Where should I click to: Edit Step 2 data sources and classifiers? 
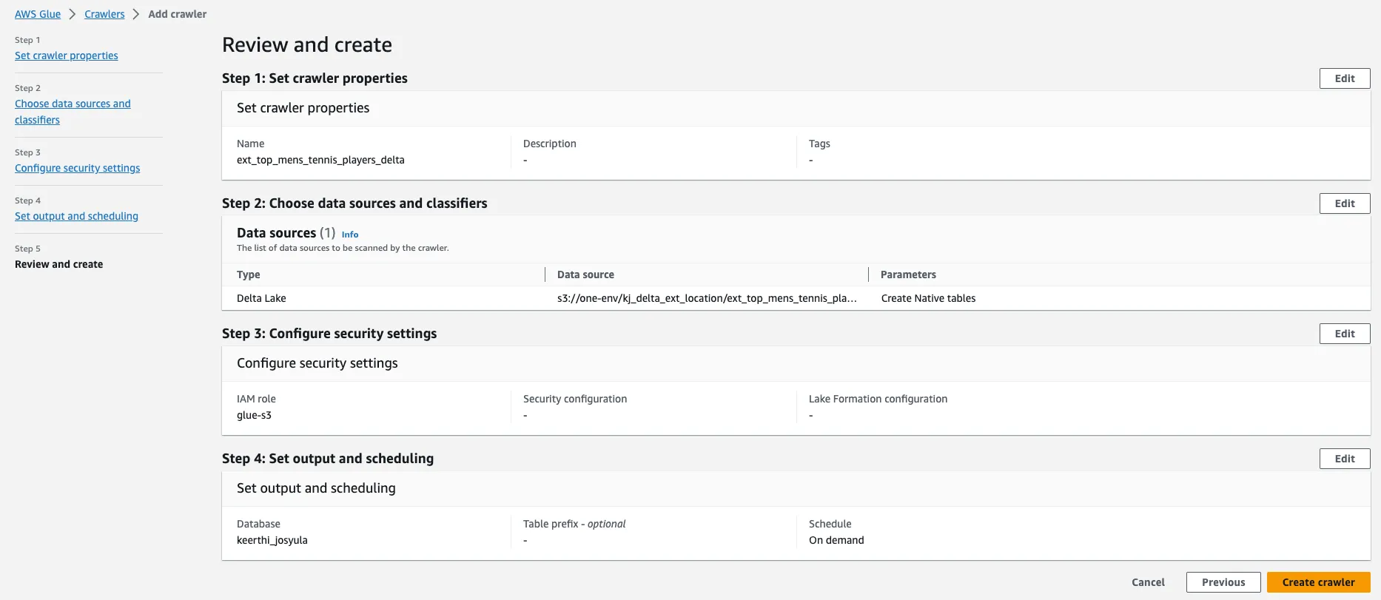[x=1344, y=203]
